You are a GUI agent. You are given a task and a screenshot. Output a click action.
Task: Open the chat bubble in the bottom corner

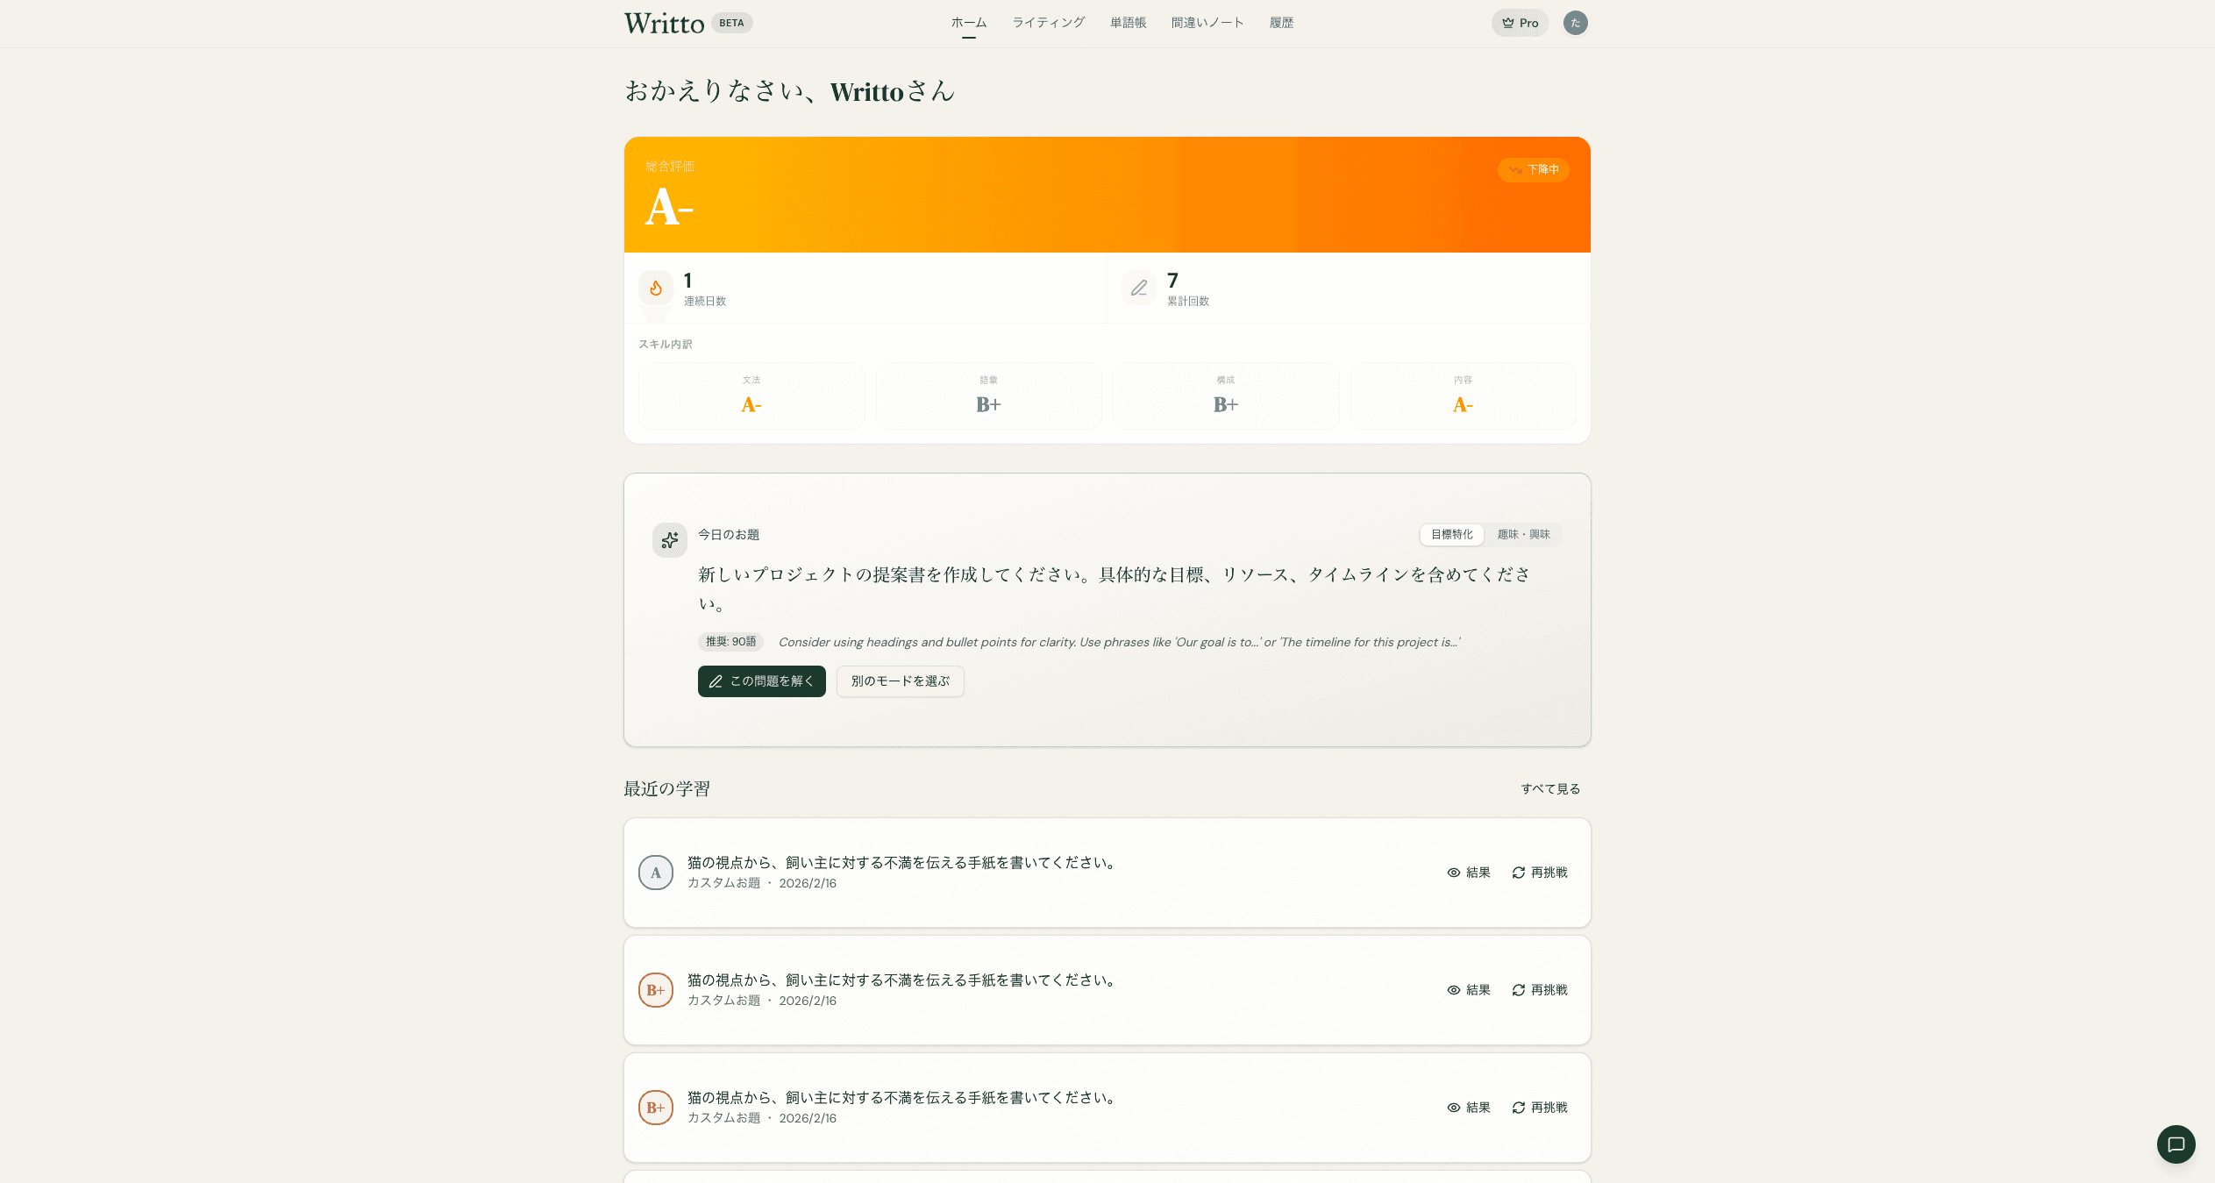pos(2176,1144)
